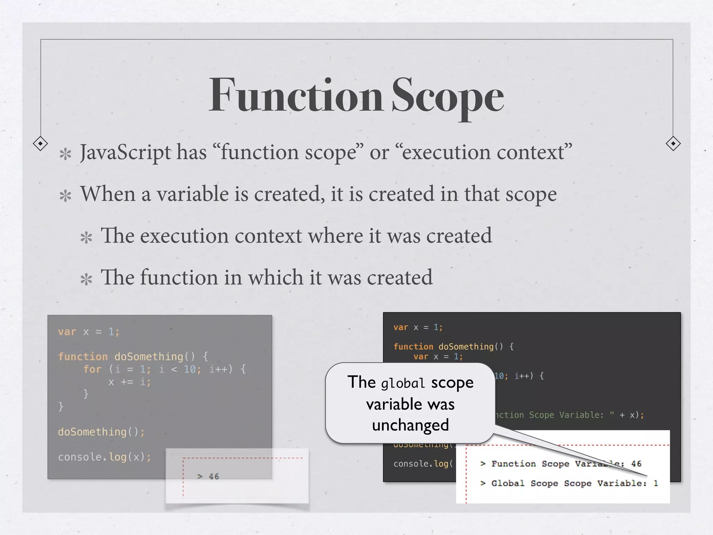
Task: Click the bullet before The function in which
Action: pos(86,279)
